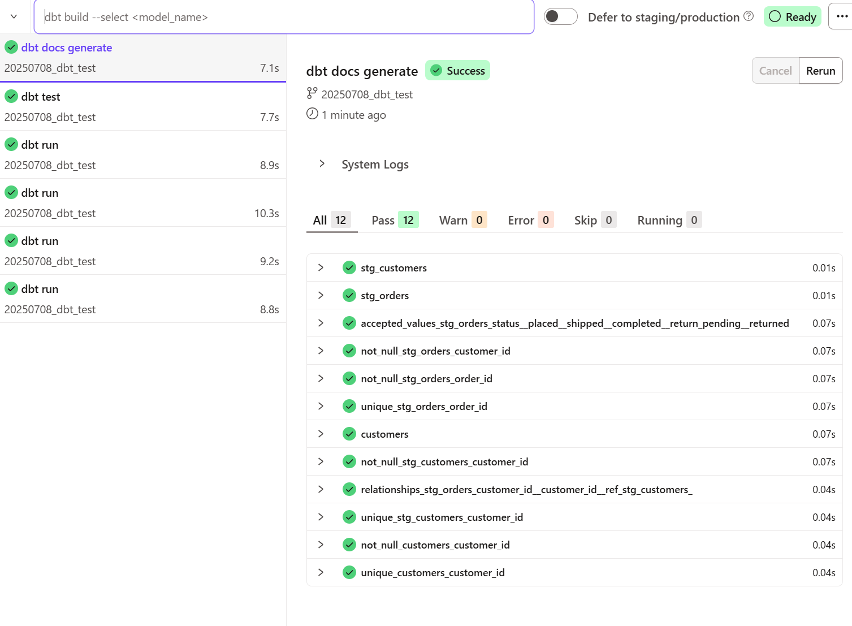Click success icon for not_null_customers_customer_id
The width and height of the screenshot is (852, 626).
tap(349, 545)
